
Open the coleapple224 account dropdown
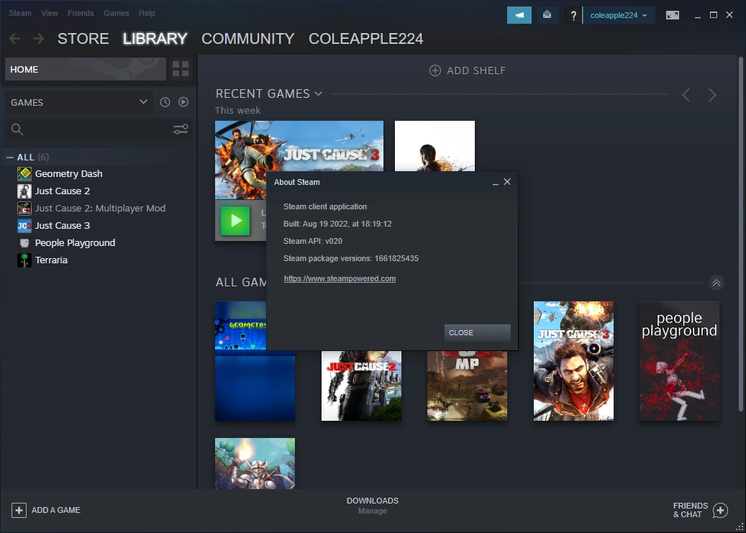coord(619,14)
